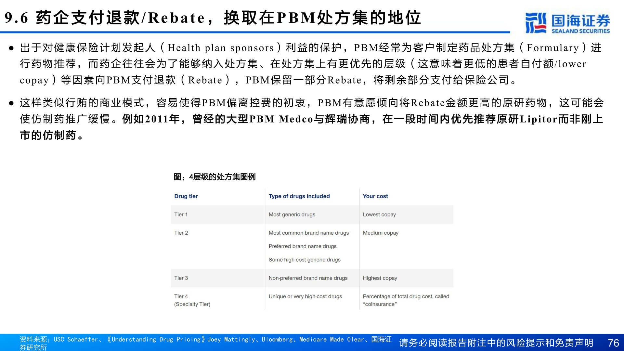Click 'Some high-cost generic drugs' text

click(x=305, y=260)
